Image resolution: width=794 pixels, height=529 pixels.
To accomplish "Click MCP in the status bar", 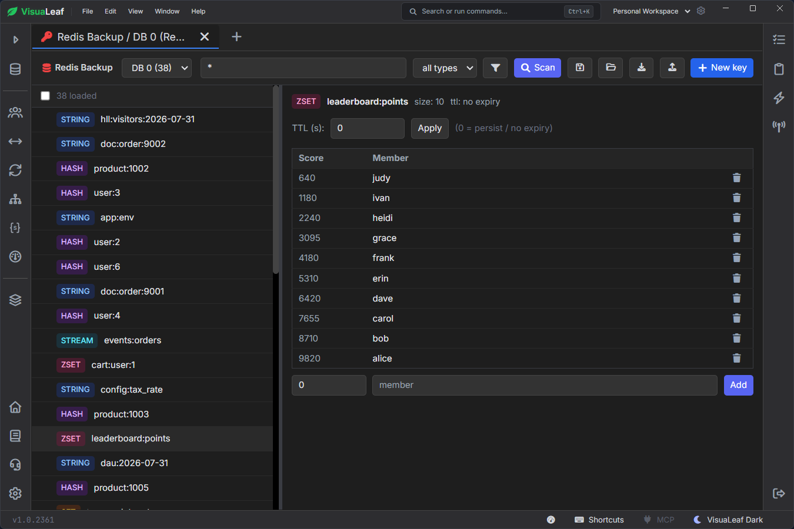I will (659, 520).
